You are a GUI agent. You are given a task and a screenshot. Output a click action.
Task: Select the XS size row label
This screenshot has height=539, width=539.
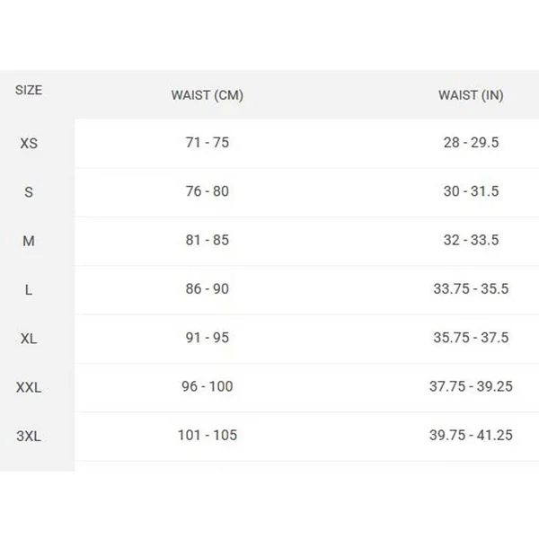click(29, 144)
